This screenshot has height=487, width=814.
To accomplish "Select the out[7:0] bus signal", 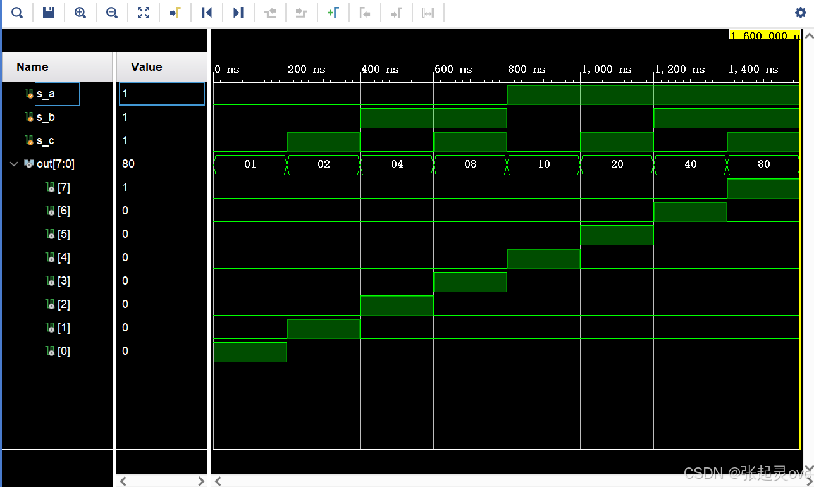I will (x=55, y=164).
